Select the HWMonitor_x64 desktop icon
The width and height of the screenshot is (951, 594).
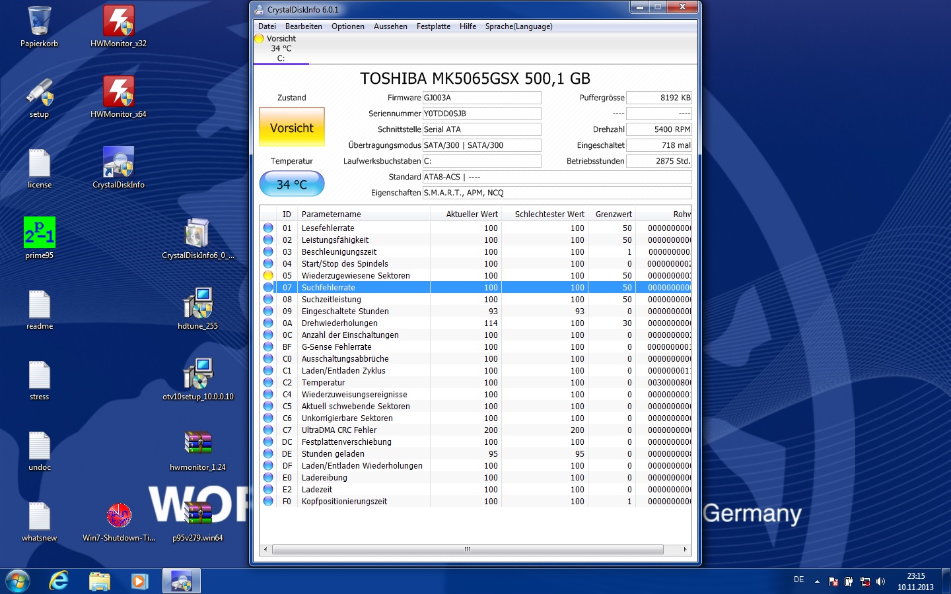119,97
